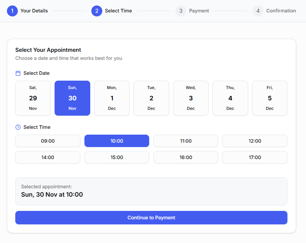Select the Fri 5 Dec date card

(x=270, y=98)
